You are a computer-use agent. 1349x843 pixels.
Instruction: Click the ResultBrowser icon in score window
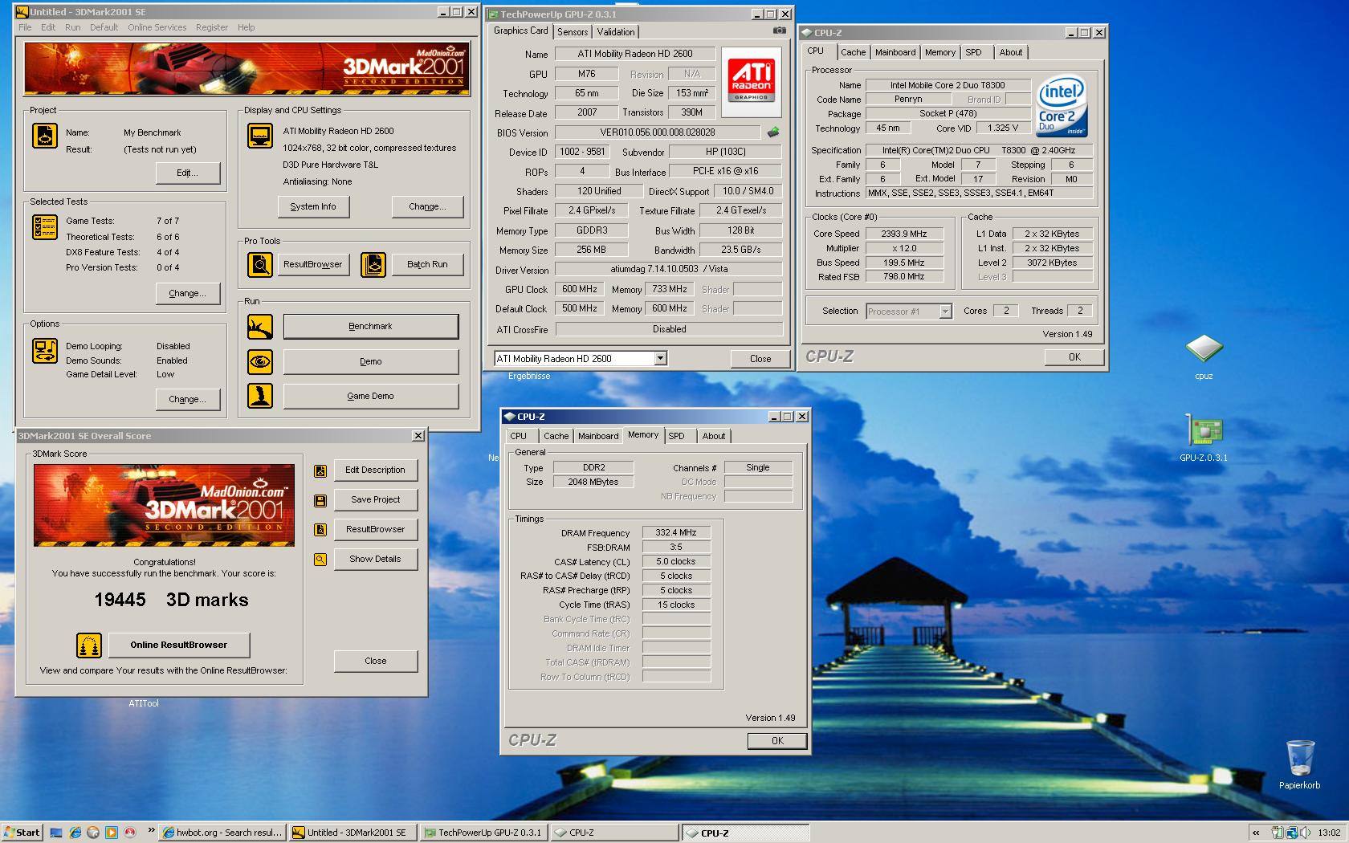click(x=320, y=530)
